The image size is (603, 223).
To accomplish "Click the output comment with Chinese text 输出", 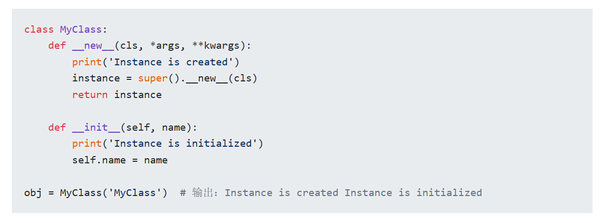I will [331, 192].
